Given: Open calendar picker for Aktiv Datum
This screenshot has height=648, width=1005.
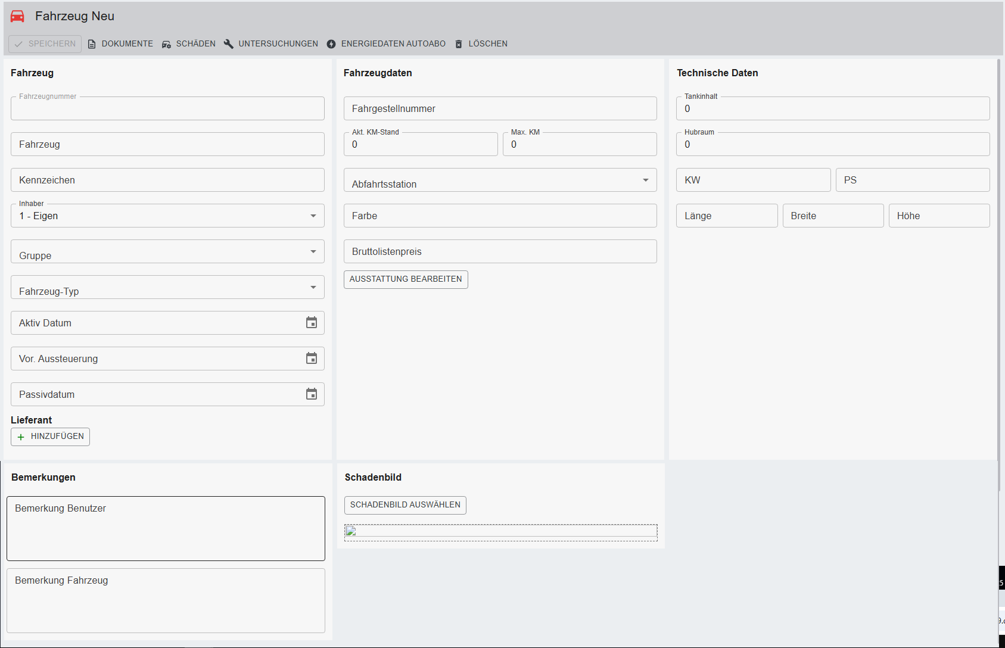Looking at the screenshot, I should point(311,323).
